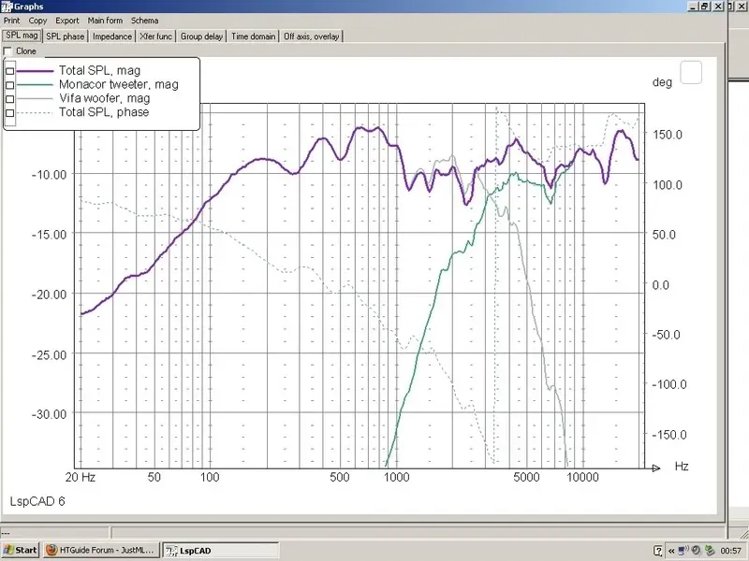The image size is (749, 561).
Task: Enable the Clone checkbox
Action: coord(7,51)
